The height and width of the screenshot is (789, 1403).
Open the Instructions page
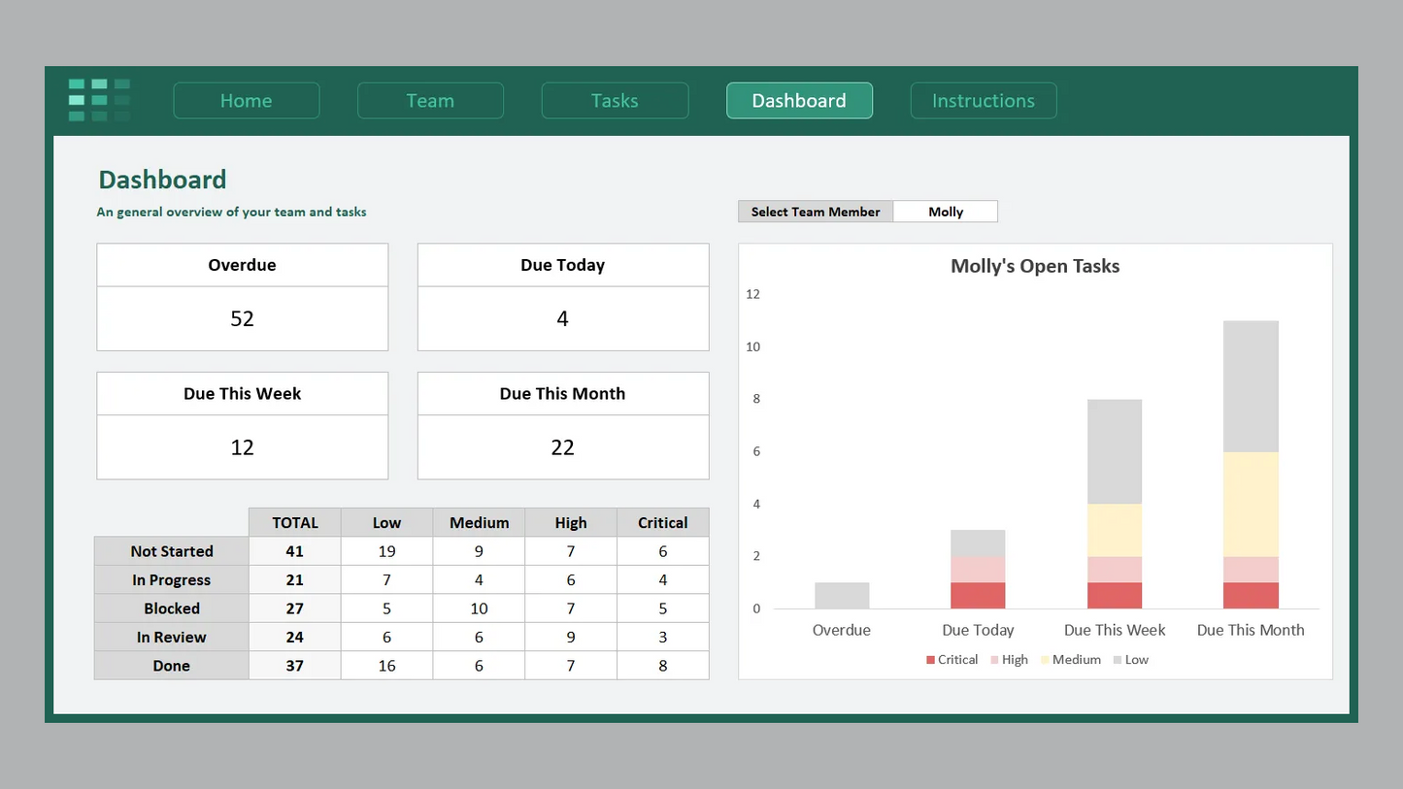click(x=983, y=101)
